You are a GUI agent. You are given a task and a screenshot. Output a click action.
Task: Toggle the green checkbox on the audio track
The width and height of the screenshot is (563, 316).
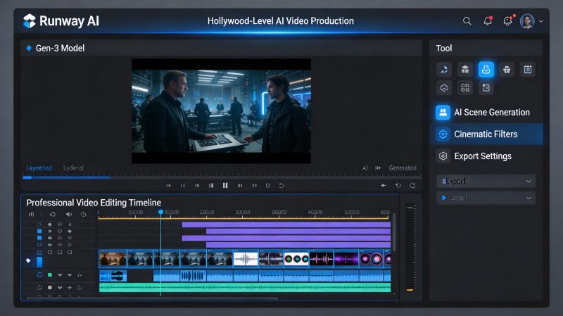point(50,275)
